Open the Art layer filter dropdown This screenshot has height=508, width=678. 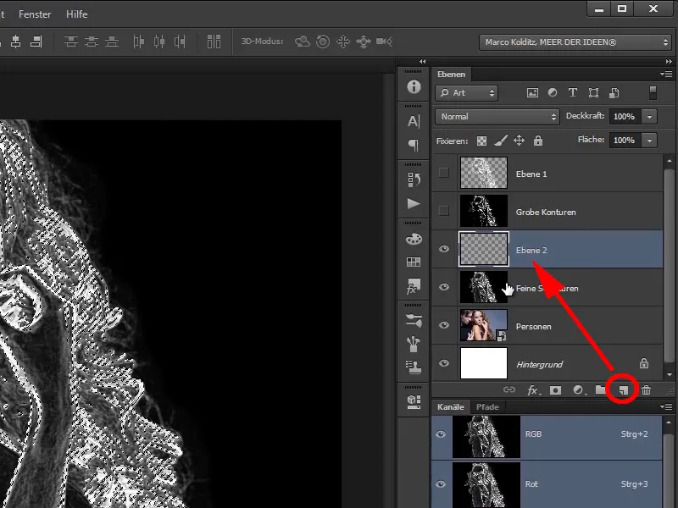465,93
